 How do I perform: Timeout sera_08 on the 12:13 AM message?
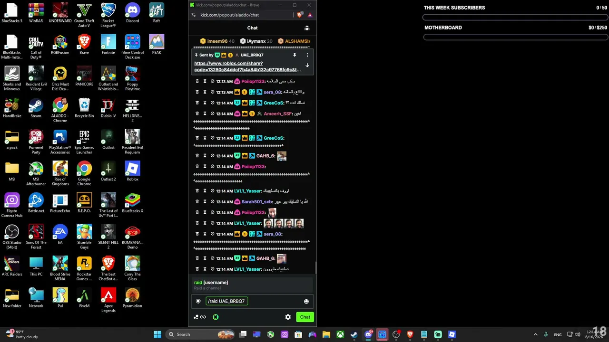point(205,92)
